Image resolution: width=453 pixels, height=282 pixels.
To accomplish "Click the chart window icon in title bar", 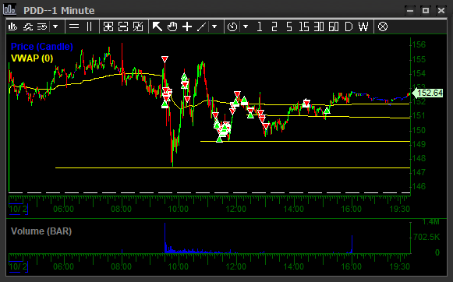I will pyautogui.click(x=9, y=9).
